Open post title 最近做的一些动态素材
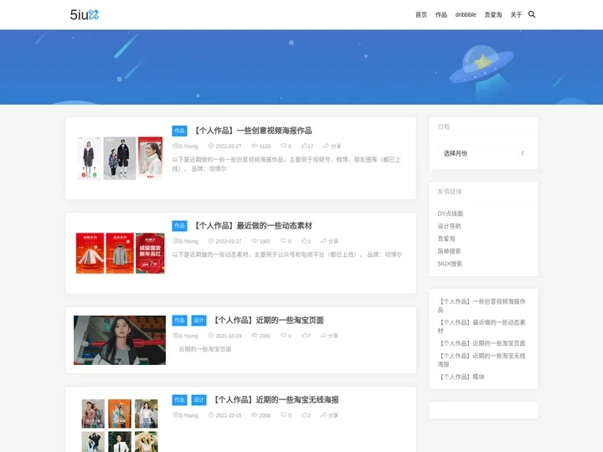The width and height of the screenshot is (603, 452). click(x=252, y=226)
